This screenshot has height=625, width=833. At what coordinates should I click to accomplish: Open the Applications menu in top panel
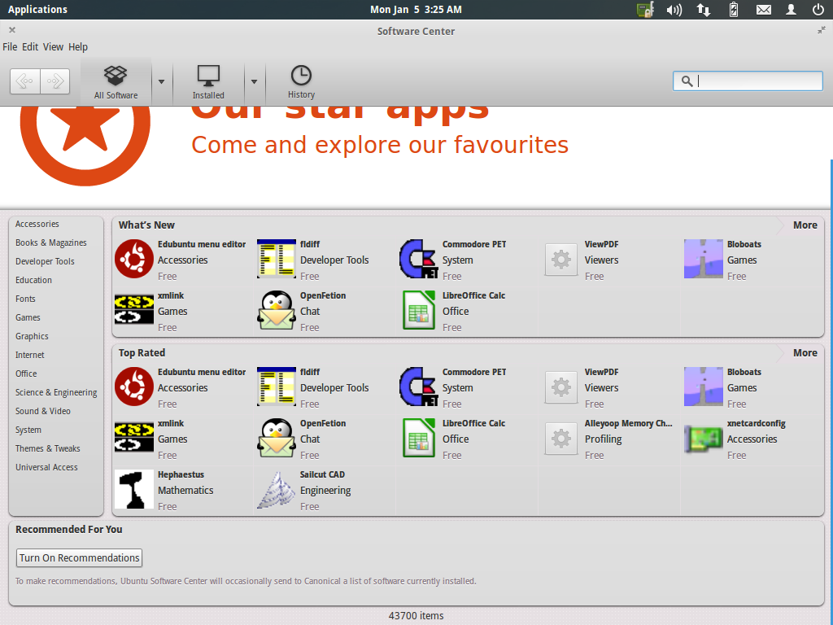click(37, 10)
